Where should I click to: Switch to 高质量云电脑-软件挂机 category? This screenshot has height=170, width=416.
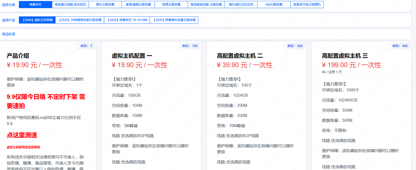(70, 5)
